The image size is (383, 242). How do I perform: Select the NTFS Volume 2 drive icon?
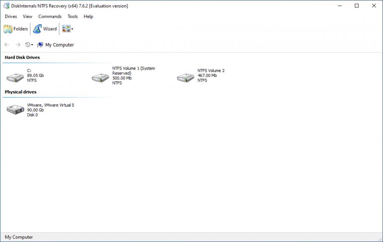[186, 78]
